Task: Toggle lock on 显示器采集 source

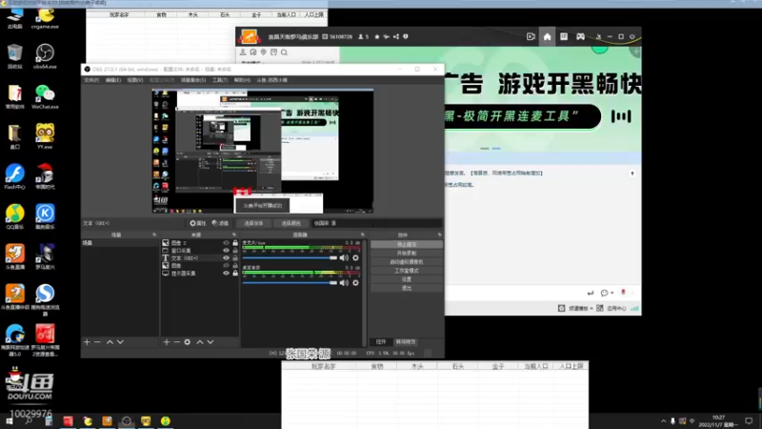Action: [235, 274]
